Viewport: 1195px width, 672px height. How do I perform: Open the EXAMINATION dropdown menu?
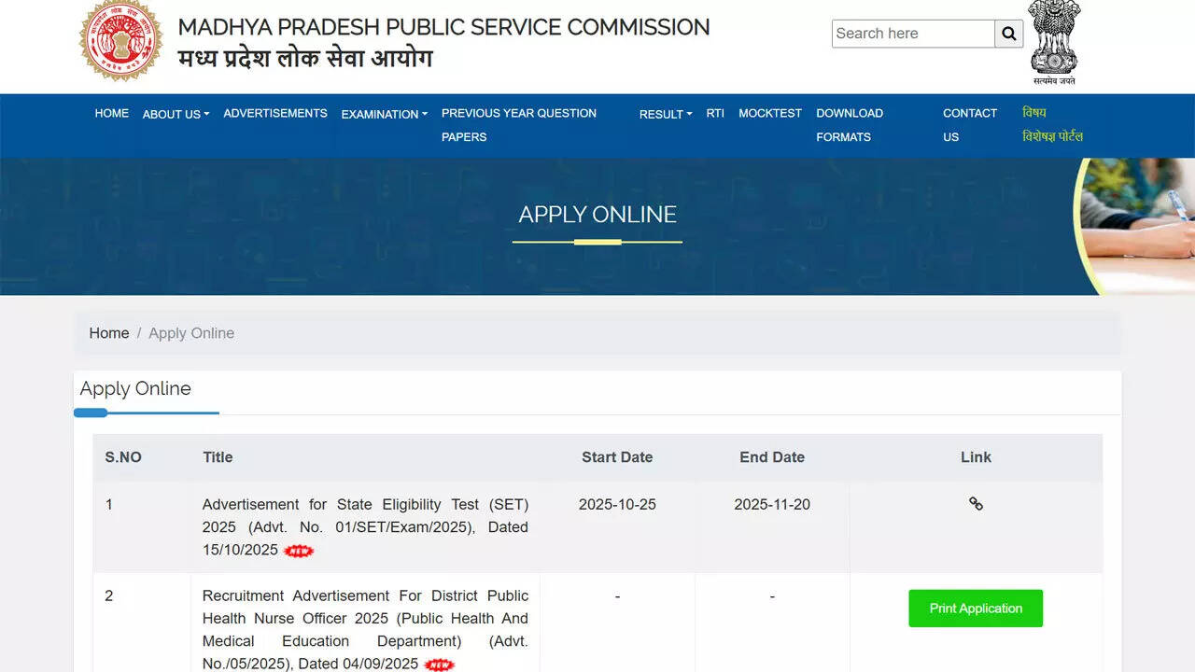click(383, 114)
